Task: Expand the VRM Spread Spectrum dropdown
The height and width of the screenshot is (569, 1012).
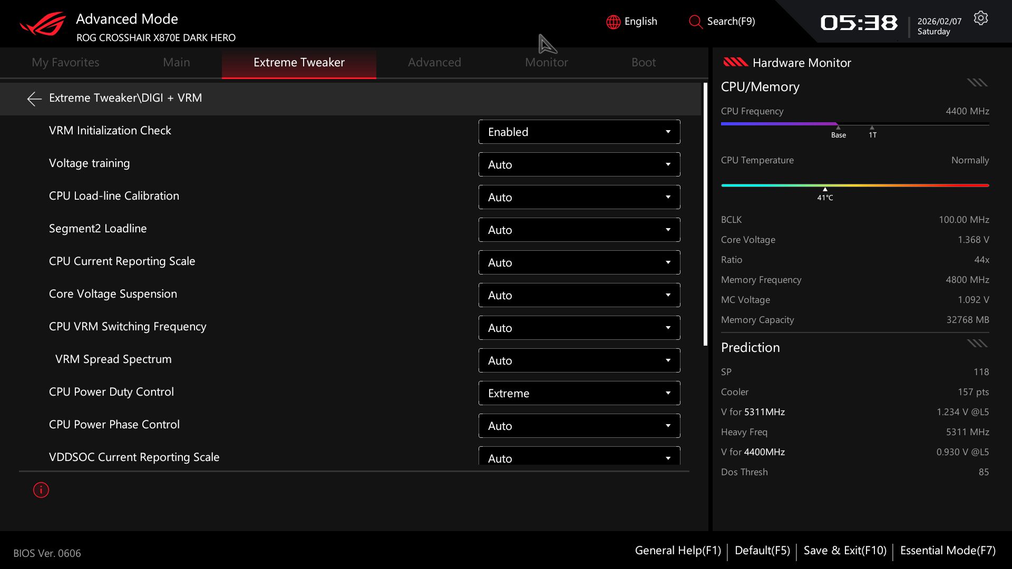Action: pyautogui.click(x=579, y=360)
